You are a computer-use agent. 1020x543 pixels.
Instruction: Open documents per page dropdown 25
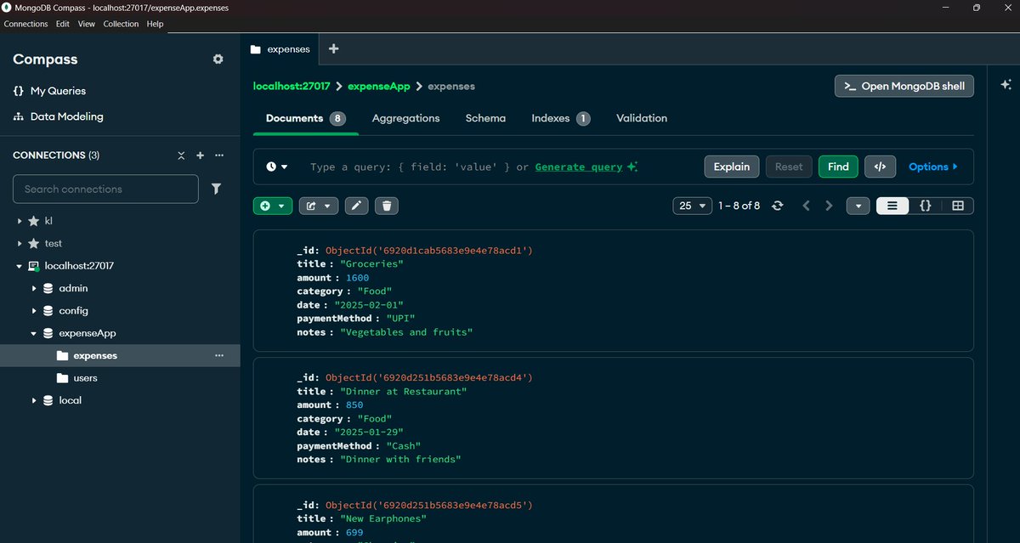(692, 206)
